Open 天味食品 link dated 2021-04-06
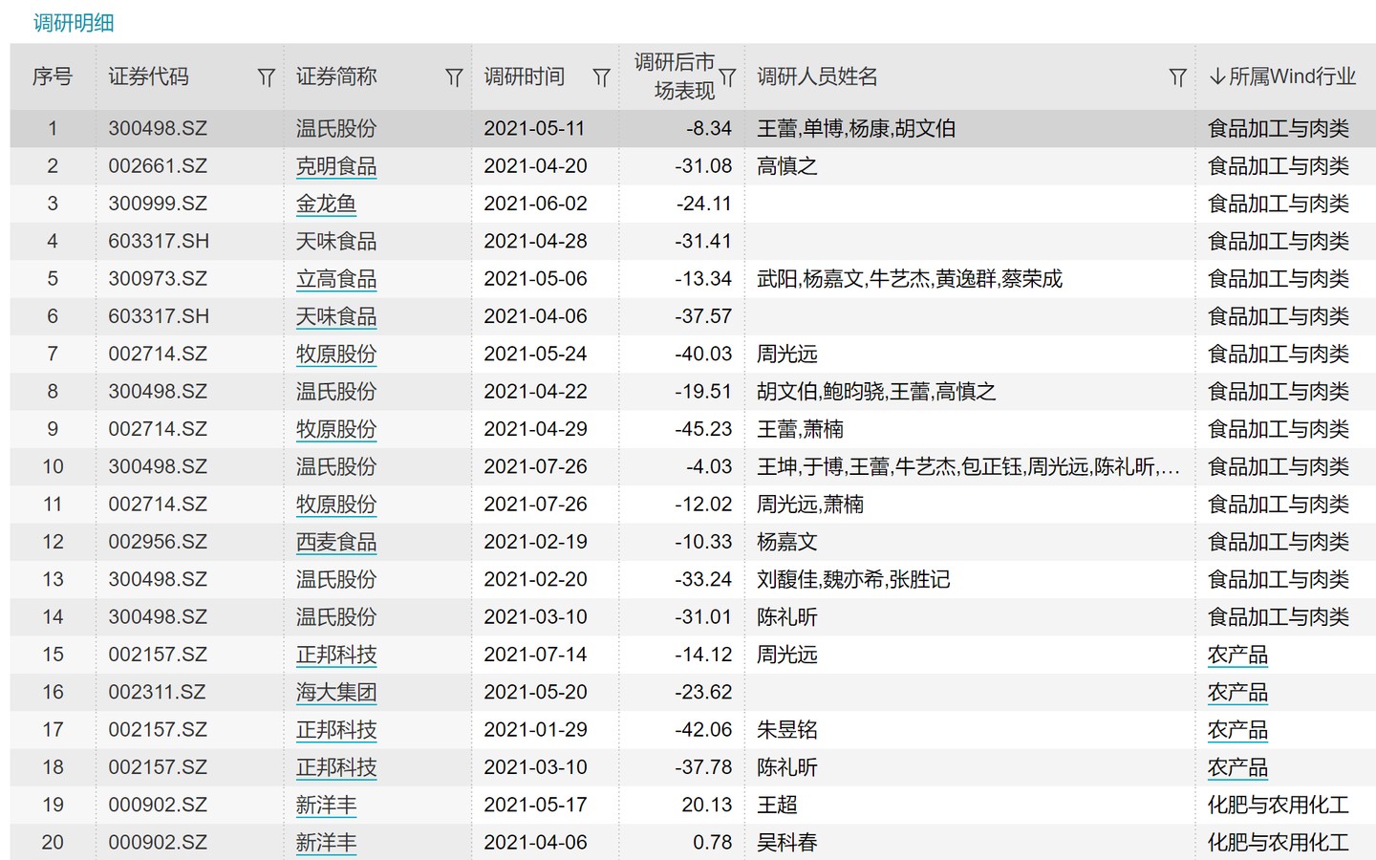The image size is (1376, 860). click(x=335, y=316)
